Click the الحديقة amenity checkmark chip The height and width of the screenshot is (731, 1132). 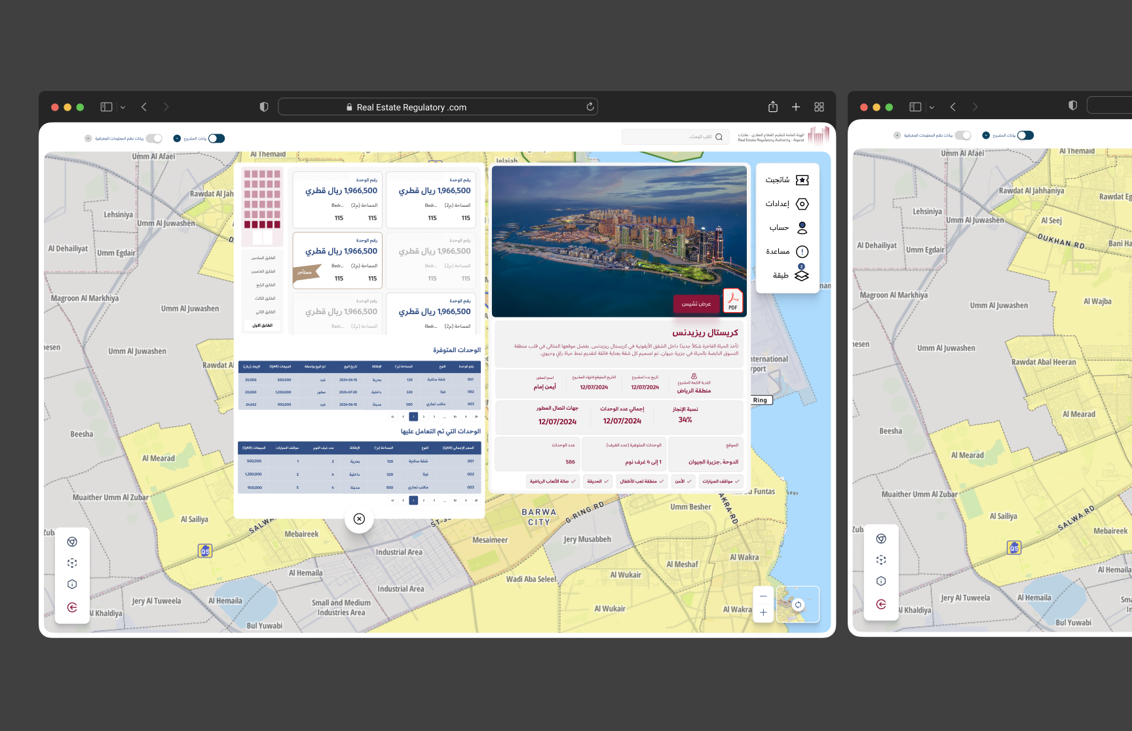coord(597,481)
